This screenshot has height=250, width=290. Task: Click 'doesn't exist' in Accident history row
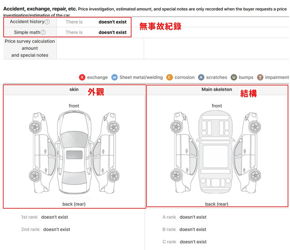[112, 22]
